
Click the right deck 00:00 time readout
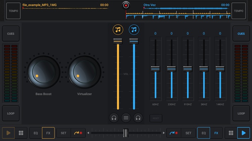click(225, 5)
